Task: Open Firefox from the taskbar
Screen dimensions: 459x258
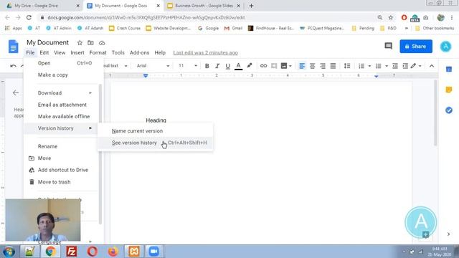Action: 113,252
